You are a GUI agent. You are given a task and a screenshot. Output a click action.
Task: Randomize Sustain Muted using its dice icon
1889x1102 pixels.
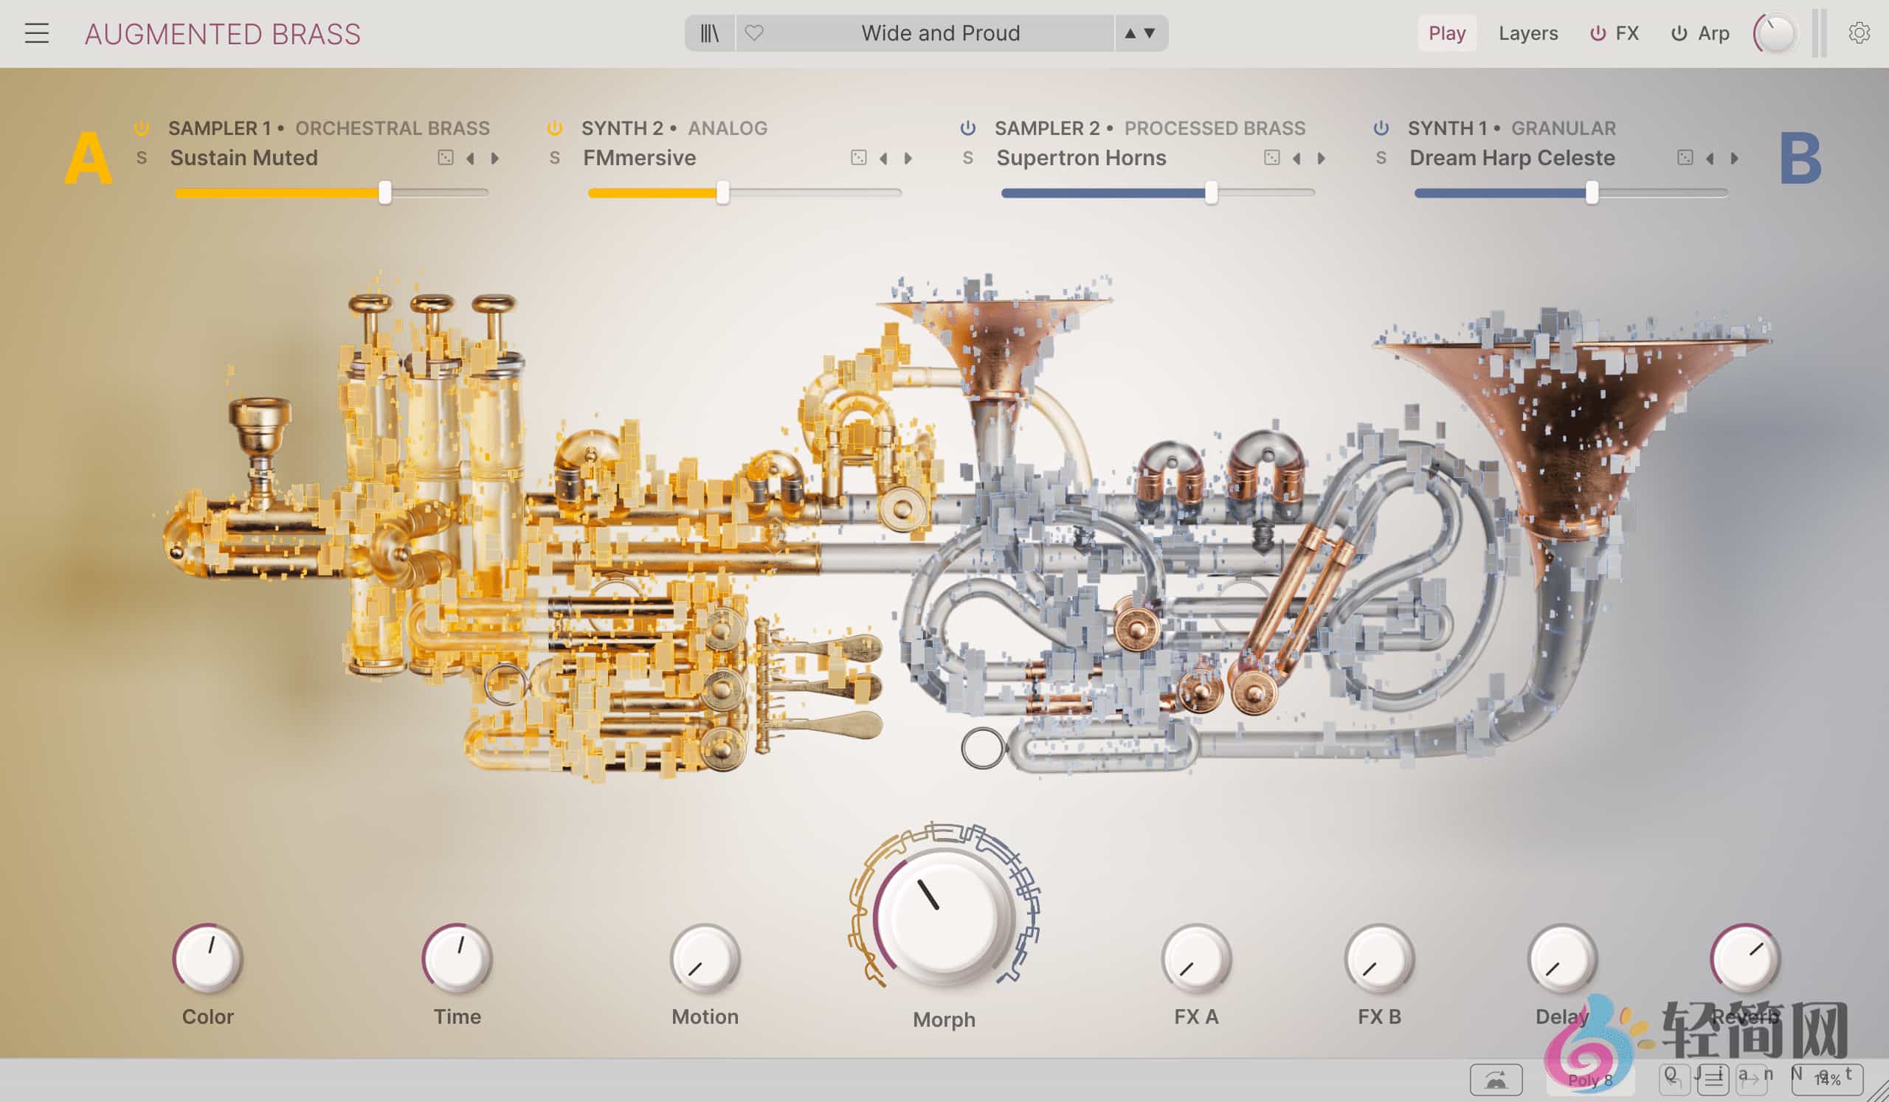[x=447, y=158]
